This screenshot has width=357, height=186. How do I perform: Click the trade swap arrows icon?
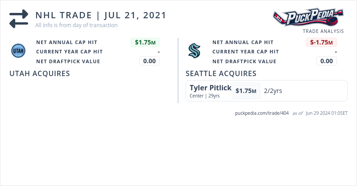point(19,19)
